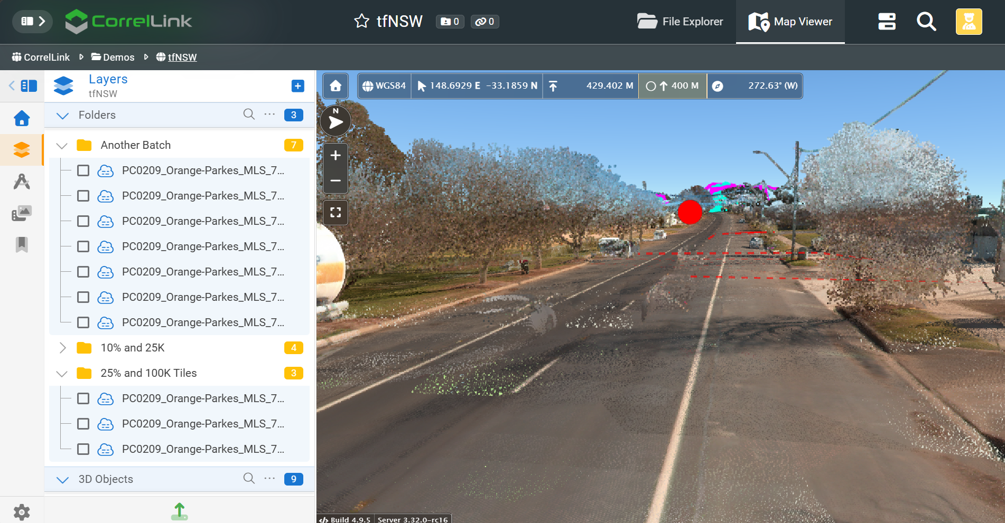Check the first layer under Another Batch

(x=83, y=170)
